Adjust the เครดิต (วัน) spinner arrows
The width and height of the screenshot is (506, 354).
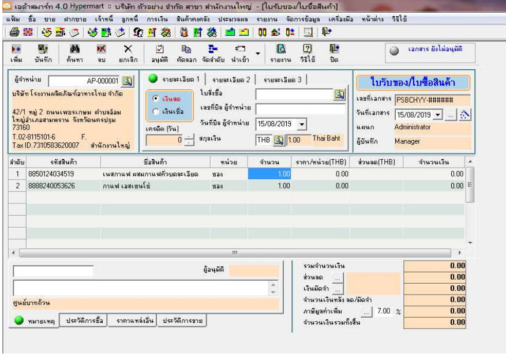pos(189,140)
